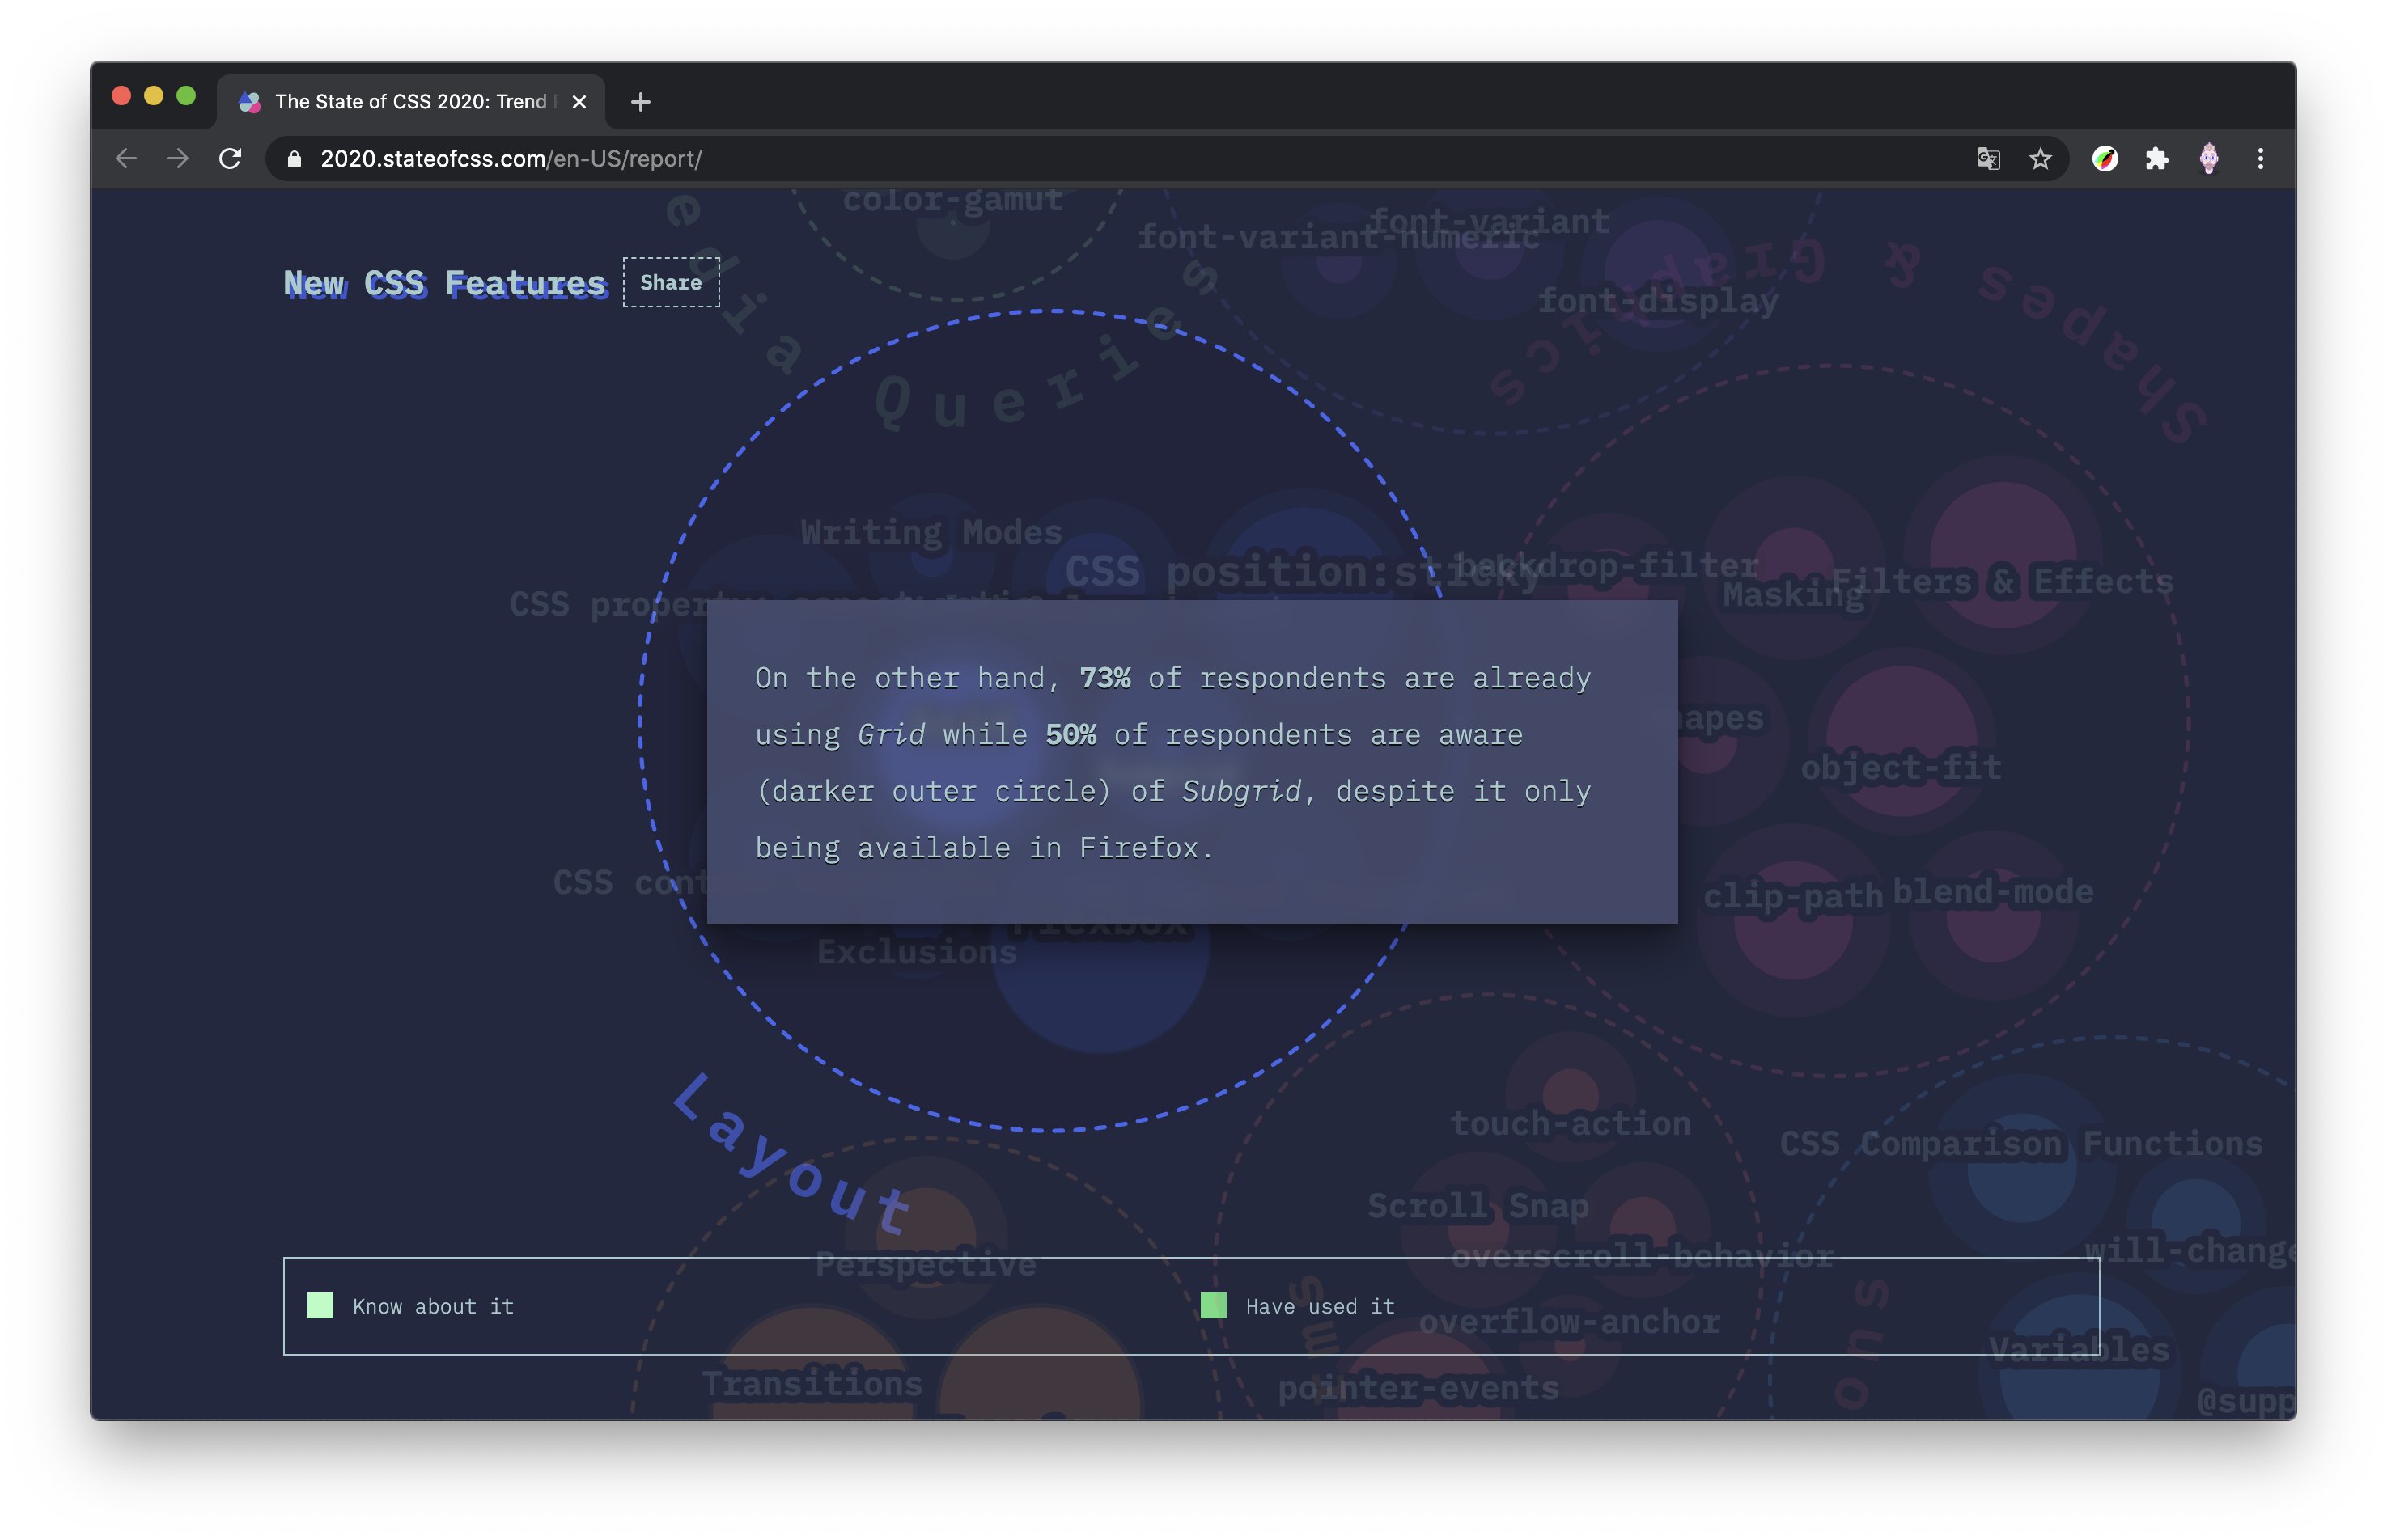
Task: Click the CSS Comparison Functions label
Action: click(x=2020, y=1143)
